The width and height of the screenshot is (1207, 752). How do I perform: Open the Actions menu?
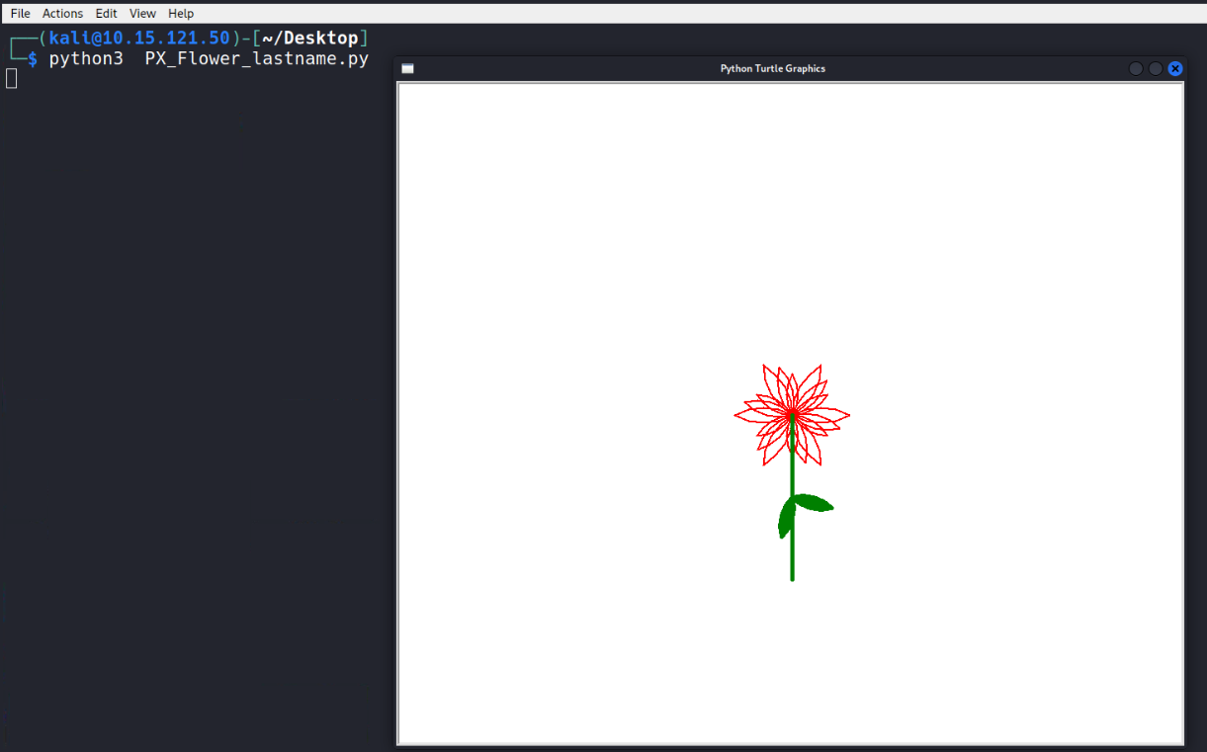tap(62, 14)
